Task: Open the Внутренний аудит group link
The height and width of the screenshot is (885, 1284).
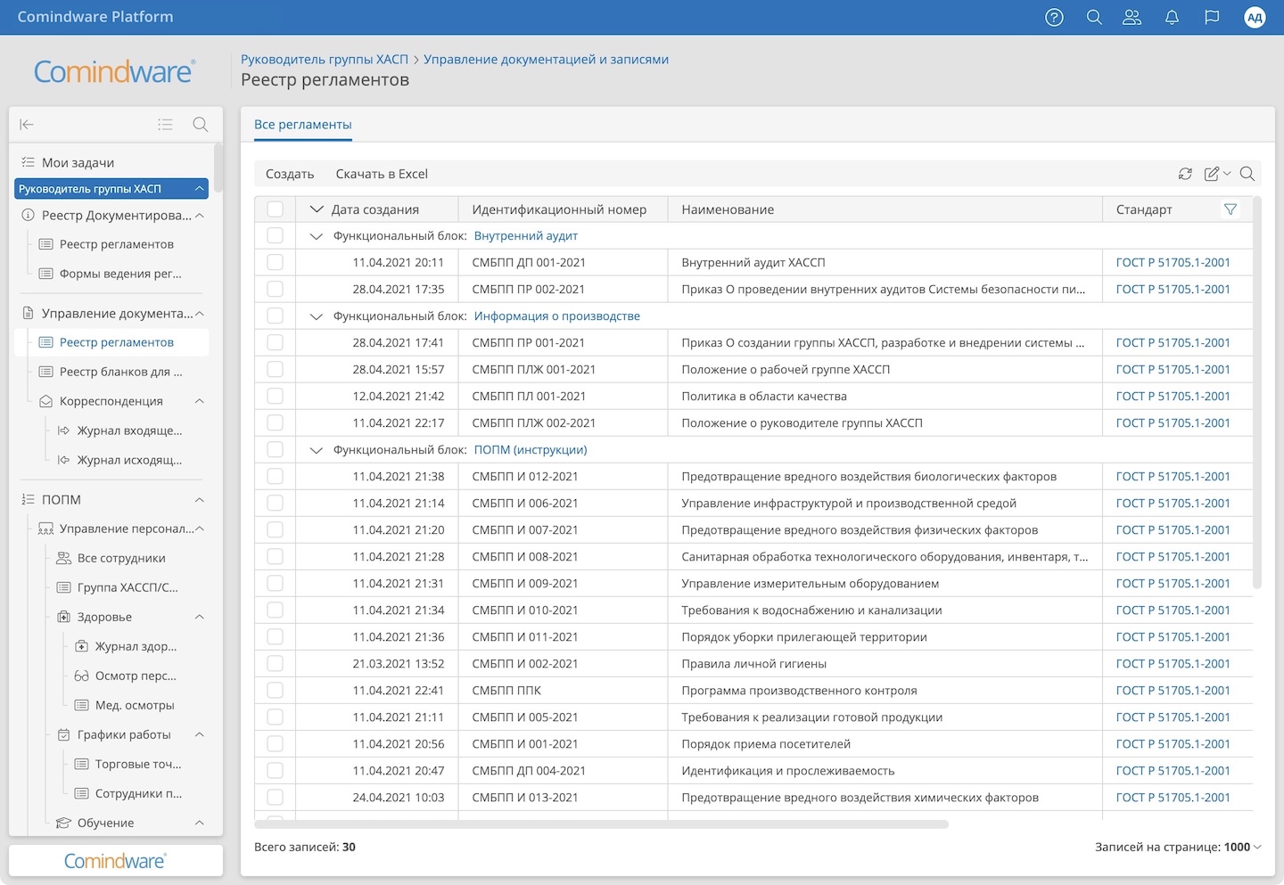Action: [526, 236]
